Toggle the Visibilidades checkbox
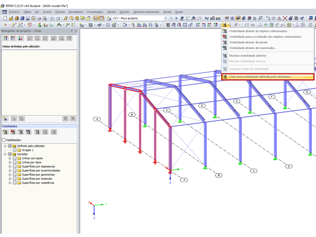Image resolution: width=316 pixels, height=237 pixels. pos(4,140)
